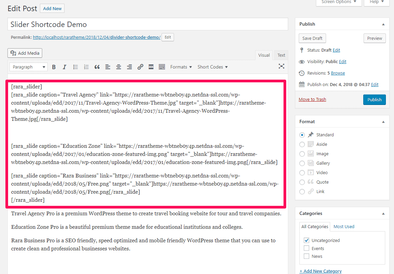Open the Formats dropdown

(x=181, y=67)
